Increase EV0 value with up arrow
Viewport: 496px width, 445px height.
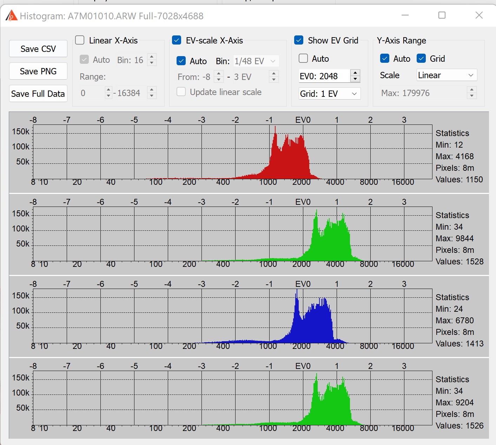pyautogui.click(x=355, y=73)
